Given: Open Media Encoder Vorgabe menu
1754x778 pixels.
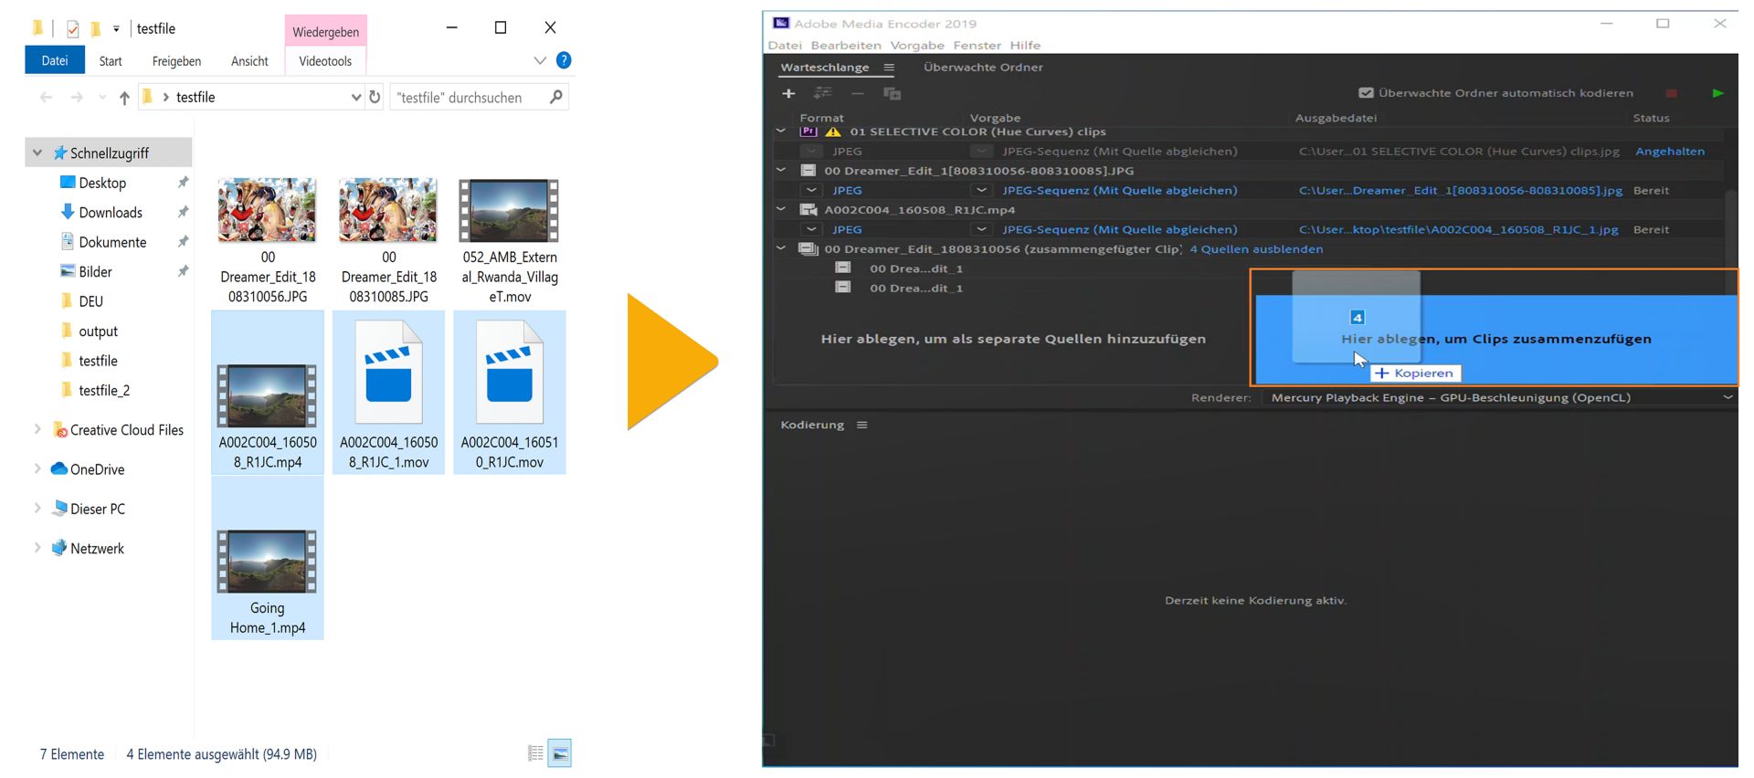Looking at the screenshot, I should point(917,45).
